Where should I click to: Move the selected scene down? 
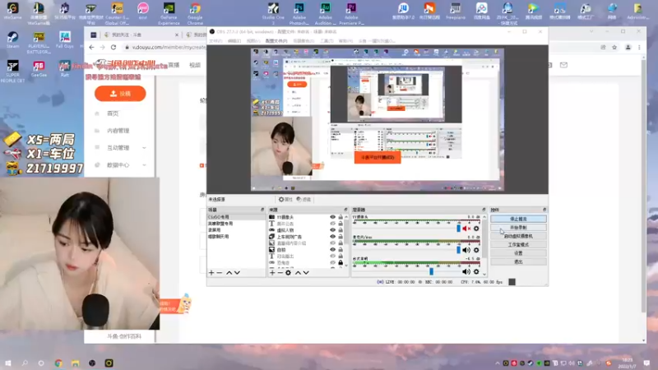pyautogui.click(x=237, y=273)
